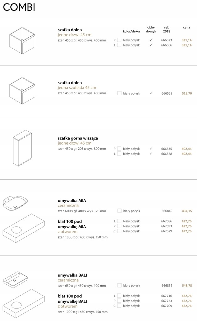Click price 518,70 for the drawer cabinet

[x=187, y=93]
